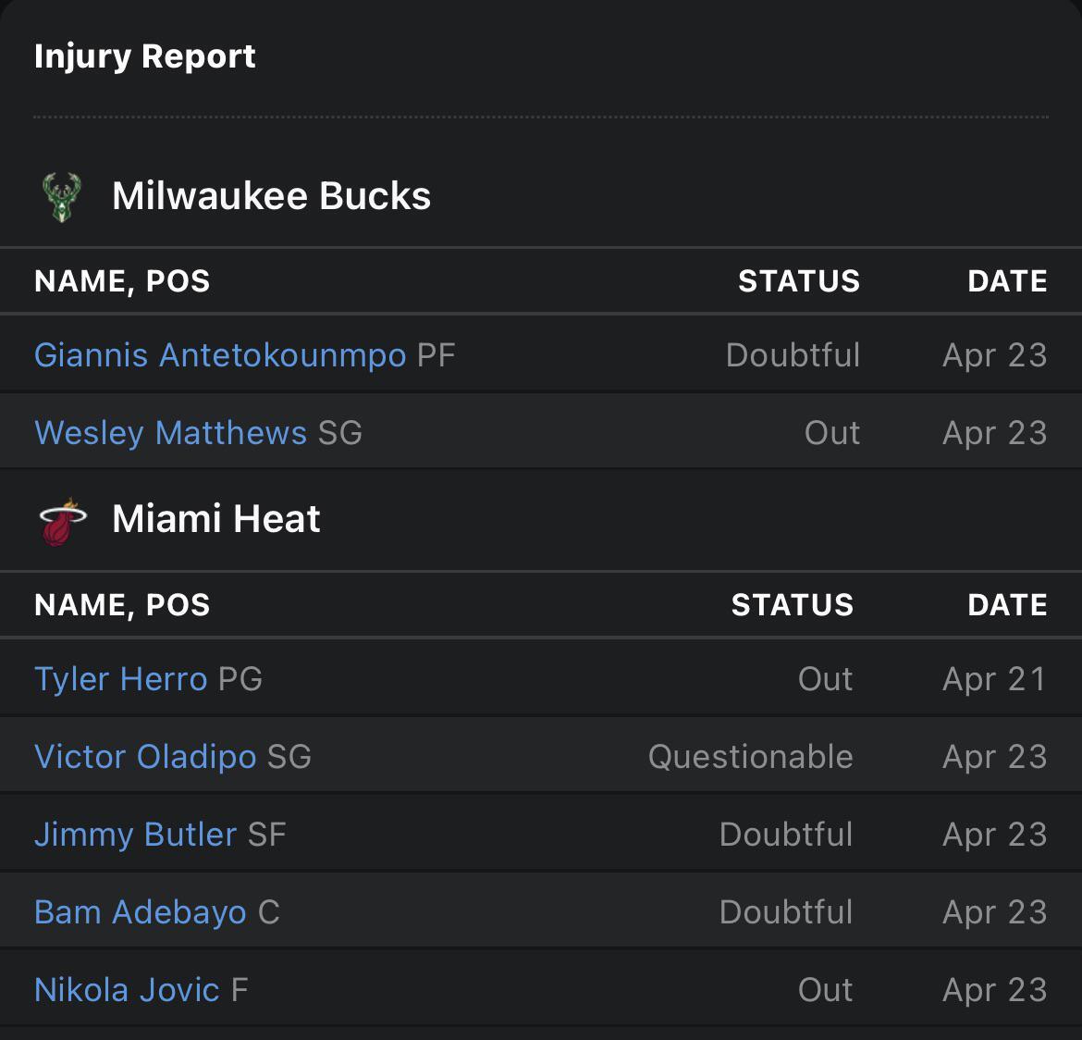Click Giannis Antetokounmpo's Doubtful status
This screenshot has width=1082, height=1040.
click(x=793, y=355)
